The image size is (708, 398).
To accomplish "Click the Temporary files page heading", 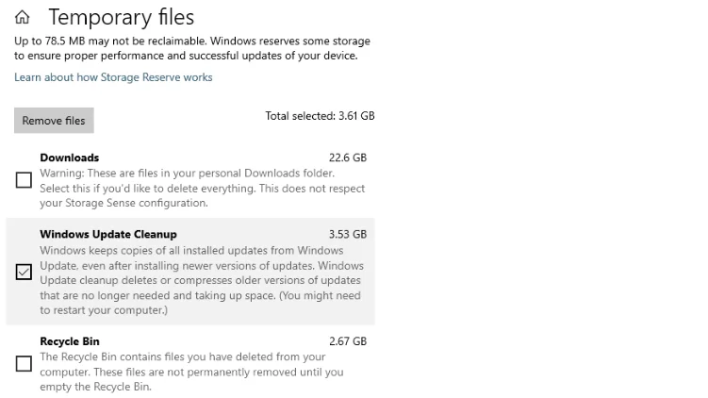I will 122,18.
